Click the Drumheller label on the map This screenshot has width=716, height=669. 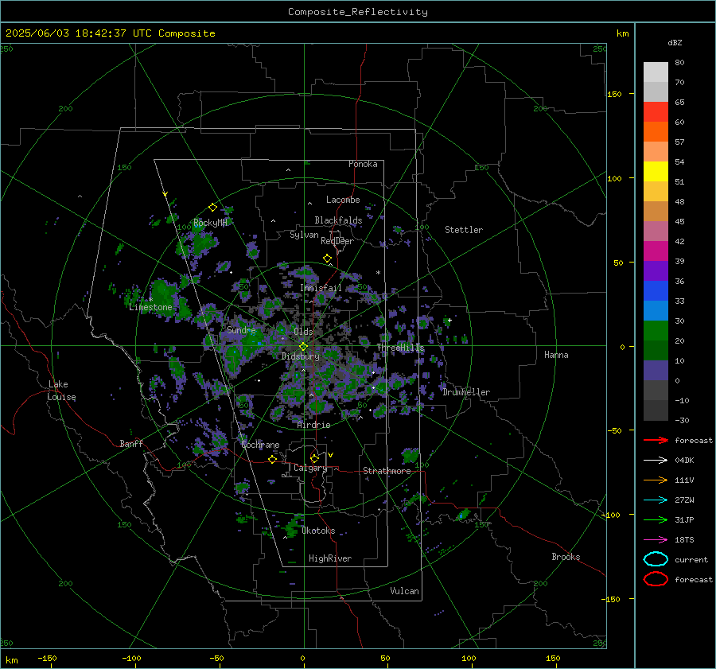click(x=466, y=392)
